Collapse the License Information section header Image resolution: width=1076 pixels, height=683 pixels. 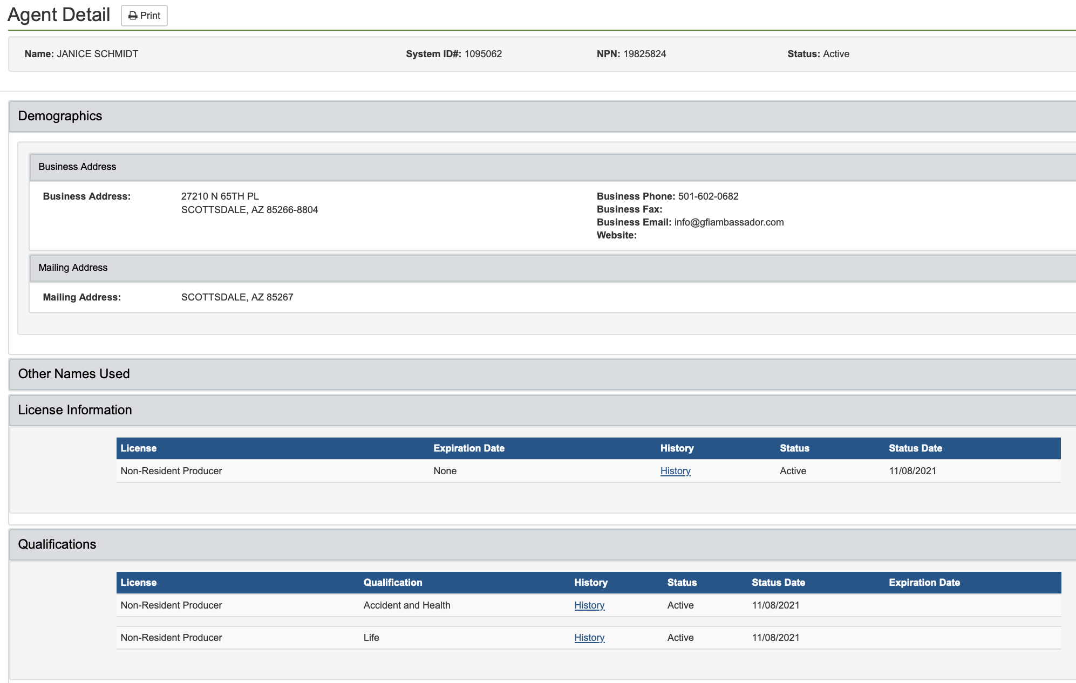(75, 410)
